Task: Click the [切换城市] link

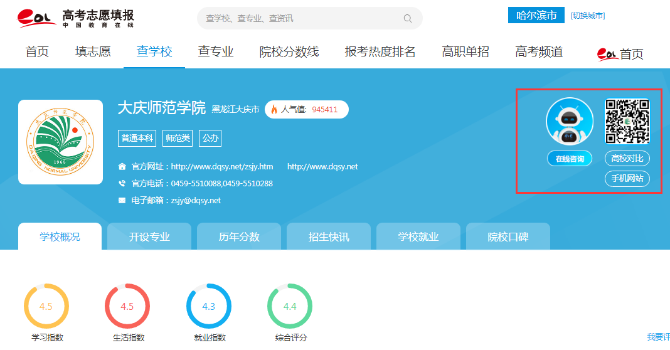Action: (x=588, y=16)
